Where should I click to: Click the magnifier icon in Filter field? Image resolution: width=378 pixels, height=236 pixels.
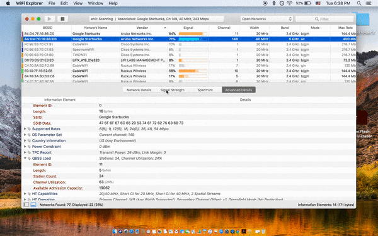(x=317, y=19)
